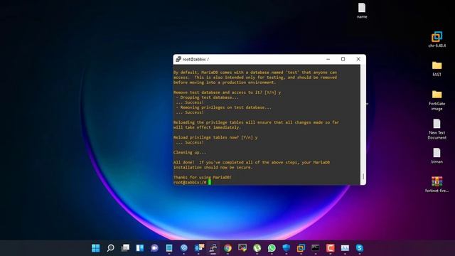Maximize the root@zabbix PuTTY window
The width and height of the screenshot is (455, 256).
[343, 59]
